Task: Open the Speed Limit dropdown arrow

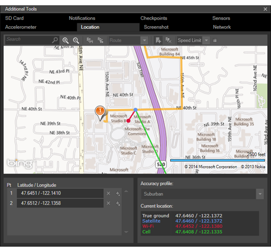Action: pyautogui.click(x=206, y=40)
